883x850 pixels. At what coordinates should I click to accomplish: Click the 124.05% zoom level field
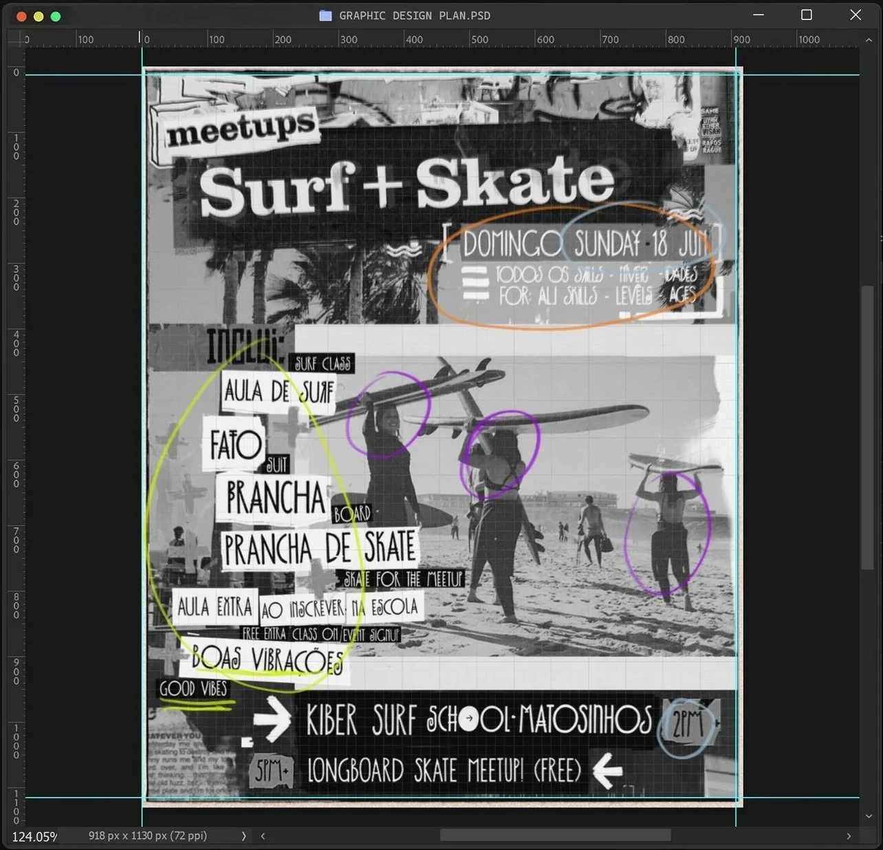point(34,836)
